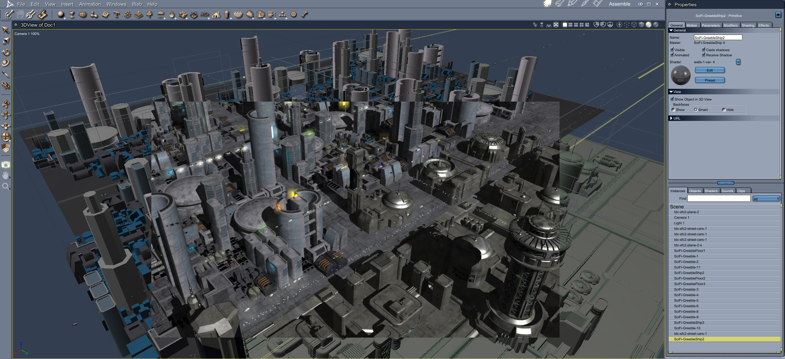
Task: Select the Hide backfaces radio button
Action: (724, 110)
